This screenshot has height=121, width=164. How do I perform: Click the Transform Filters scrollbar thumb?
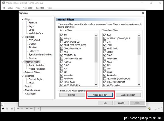coord(139,46)
